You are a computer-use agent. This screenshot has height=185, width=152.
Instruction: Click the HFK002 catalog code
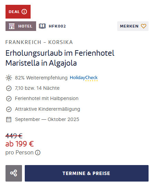57,26
